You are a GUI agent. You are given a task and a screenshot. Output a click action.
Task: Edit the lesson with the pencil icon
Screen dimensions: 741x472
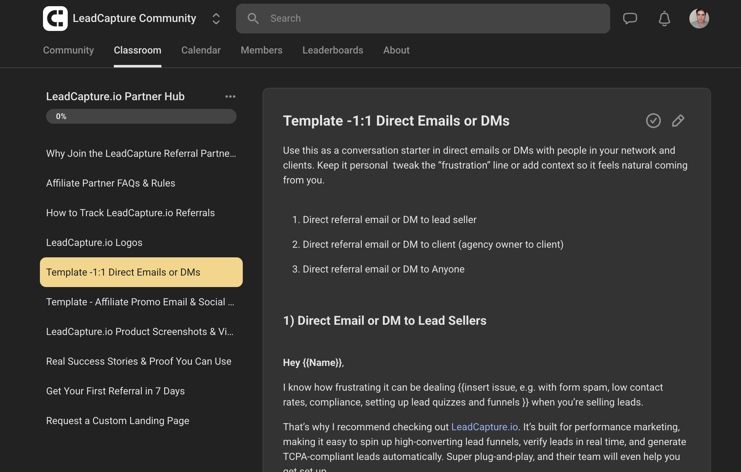(678, 121)
